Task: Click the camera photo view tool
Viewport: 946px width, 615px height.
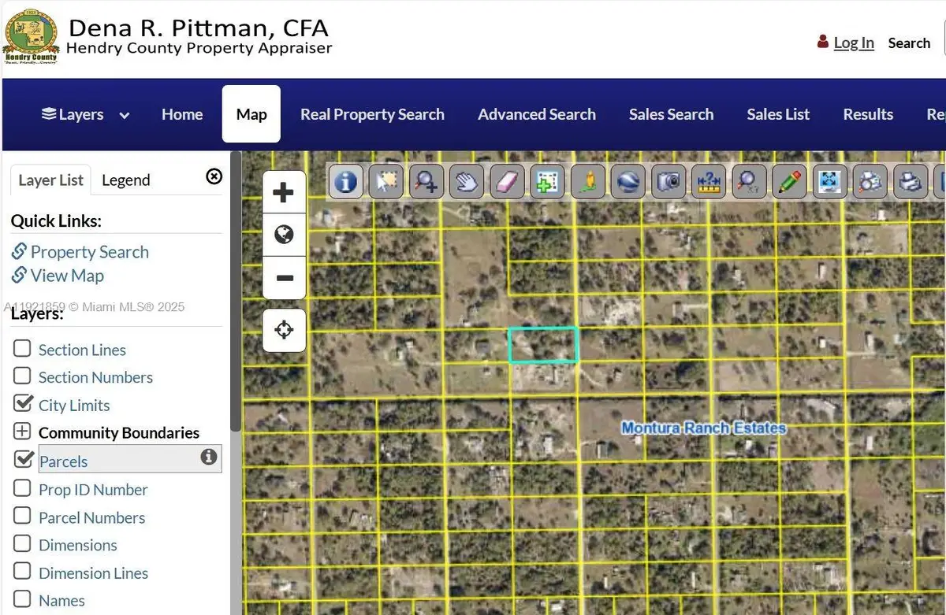Action: pyautogui.click(x=668, y=181)
